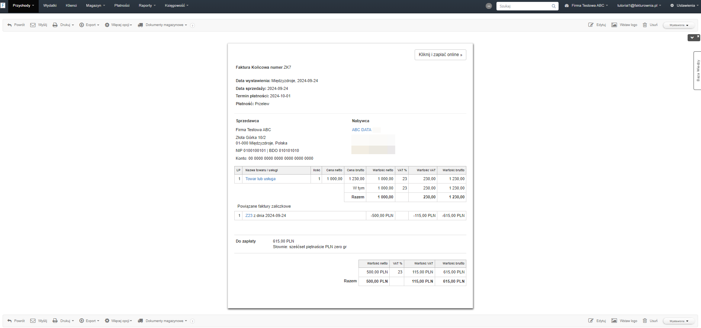This screenshot has height=328, width=701.
Task: Click help question mark in top toolbar
Action: pyautogui.click(x=192, y=25)
